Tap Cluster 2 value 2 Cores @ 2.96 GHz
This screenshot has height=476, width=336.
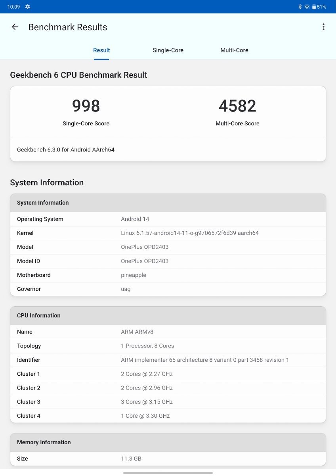147,388
